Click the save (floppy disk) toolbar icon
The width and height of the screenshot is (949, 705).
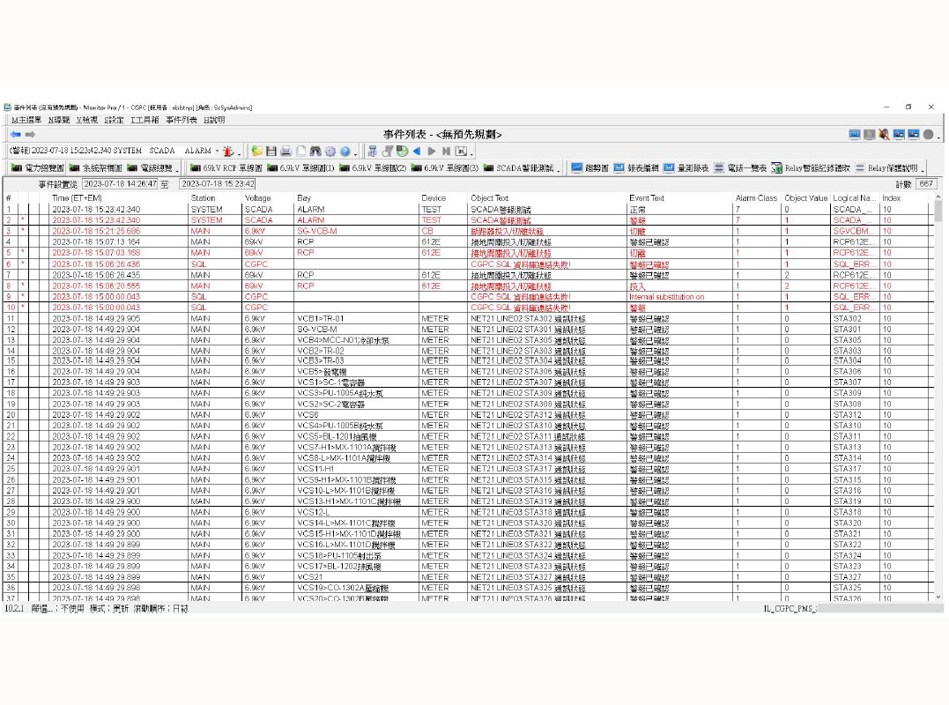[271, 151]
